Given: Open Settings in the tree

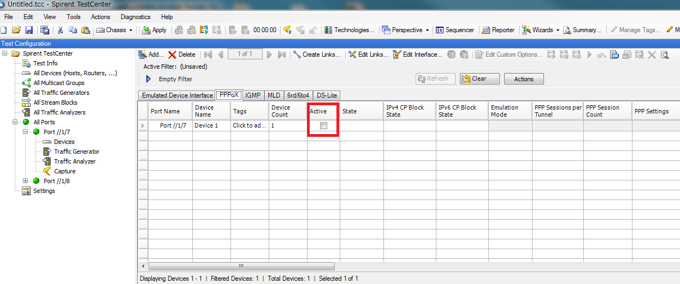Looking at the screenshot, I should tap(44, 191).
